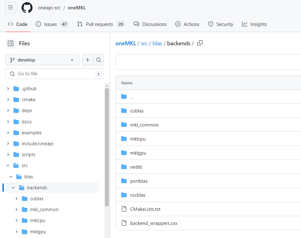Open the cublas folder icon in list
This screenshot has width=301, height=238.
124,111
